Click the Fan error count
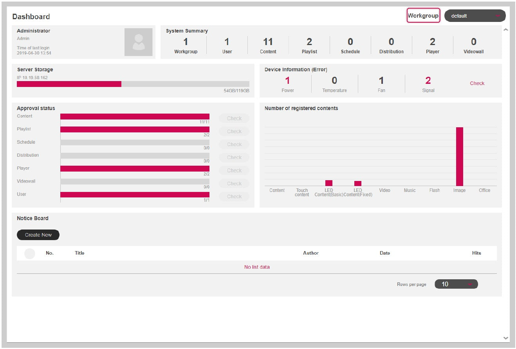Screen dimensions: 516x349 coord(381,81)
